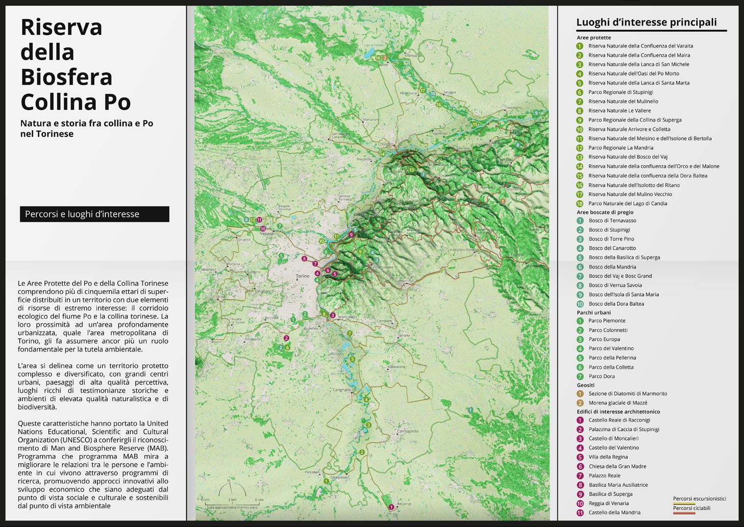Click map marker 16 below Saluggia

click(439, 104)
